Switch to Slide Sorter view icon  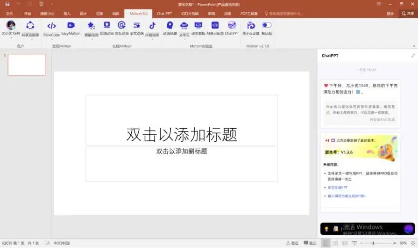(335, 243)
